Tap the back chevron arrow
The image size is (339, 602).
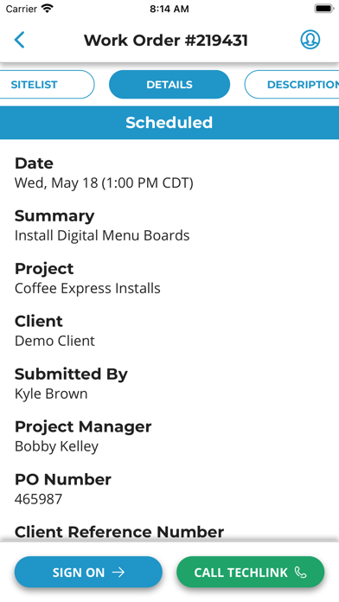pyautogui.click(x=19, y=40)
